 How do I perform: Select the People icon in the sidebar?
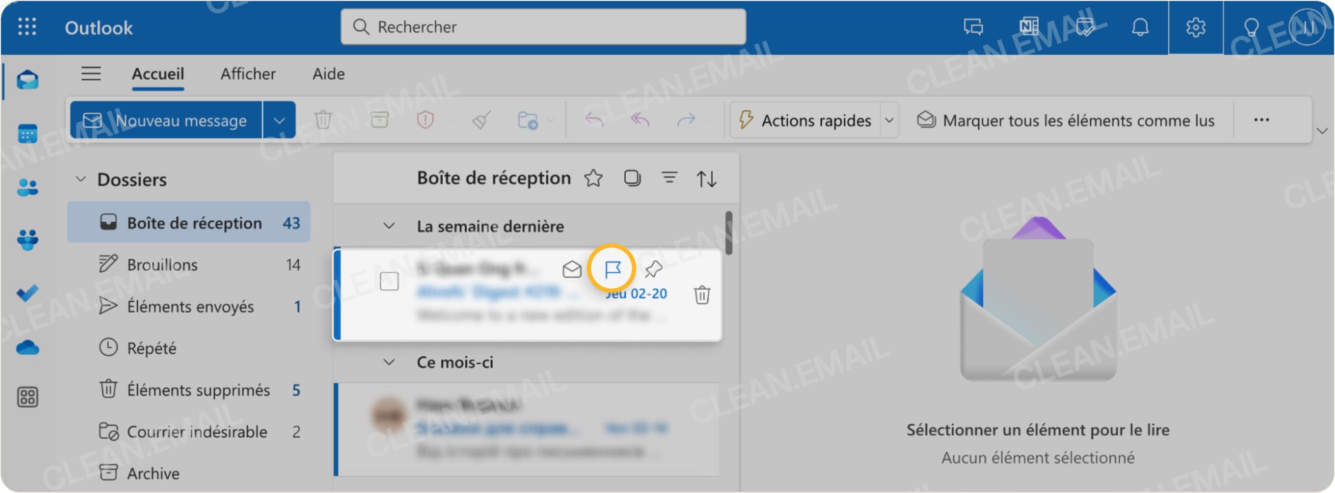click(28, 188)
